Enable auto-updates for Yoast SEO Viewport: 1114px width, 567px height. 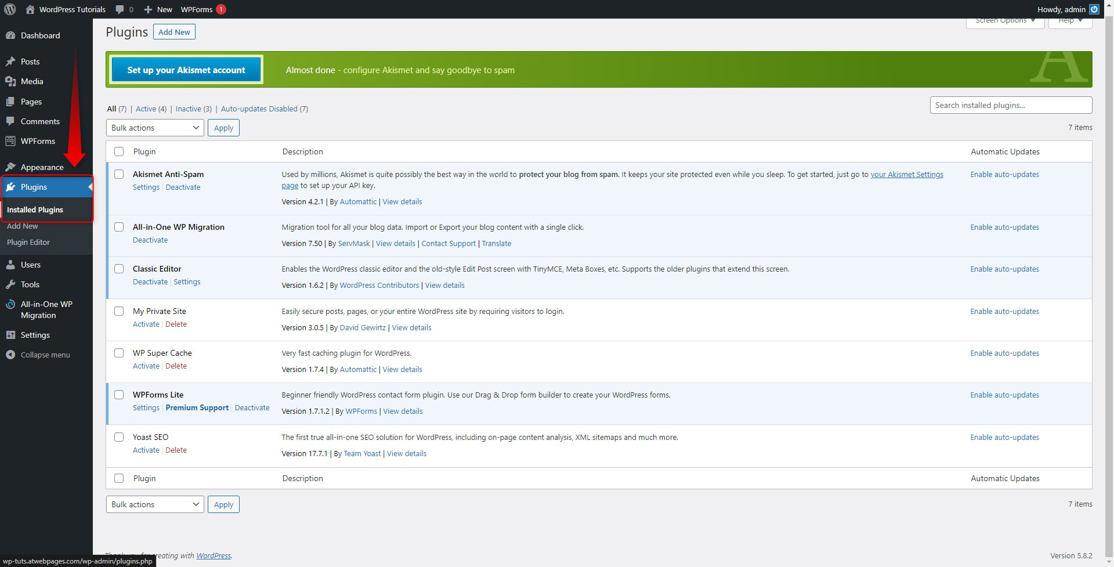click(x=1004, y=437)
